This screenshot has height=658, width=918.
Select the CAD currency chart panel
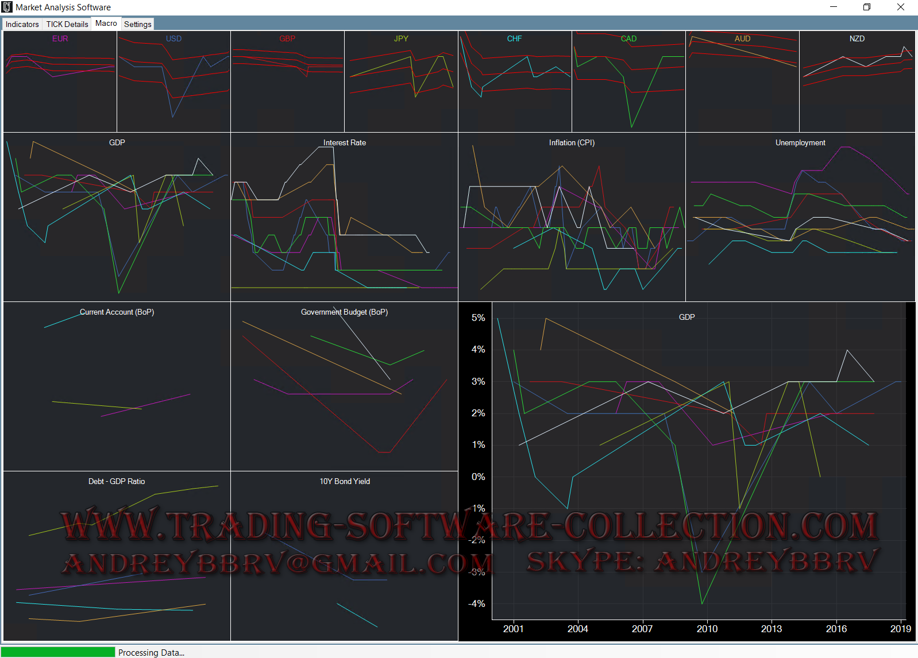coord(628,81)
